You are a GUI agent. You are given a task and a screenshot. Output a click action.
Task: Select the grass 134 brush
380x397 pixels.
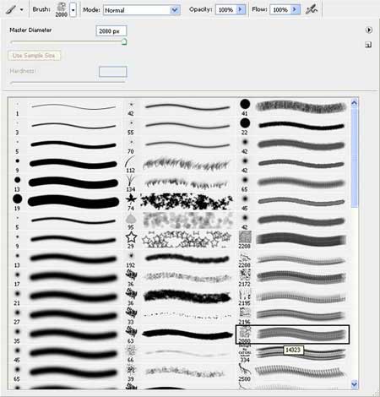coord(179,183)
